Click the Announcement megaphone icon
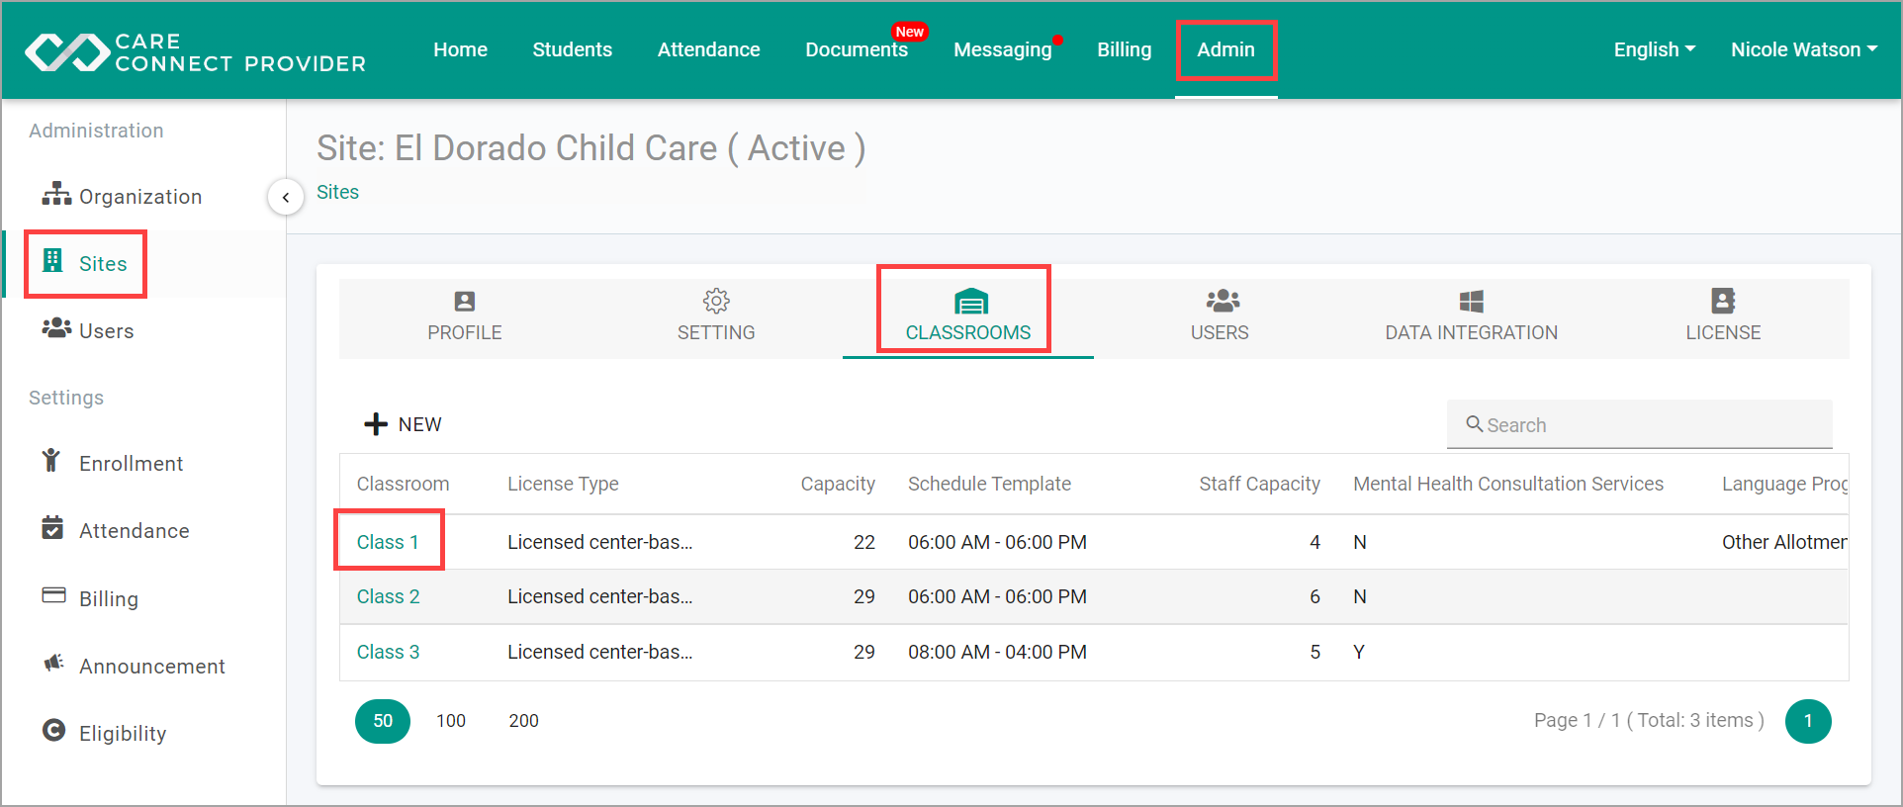 [x=53, y=663]
